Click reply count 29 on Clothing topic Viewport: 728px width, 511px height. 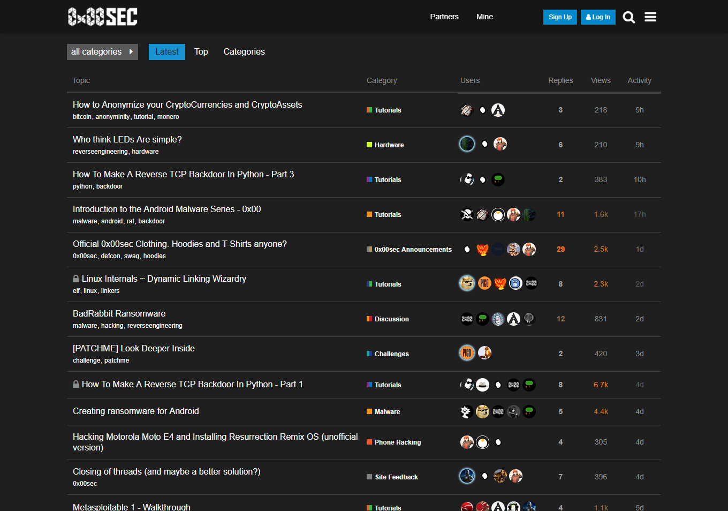[x=560, y=249]
